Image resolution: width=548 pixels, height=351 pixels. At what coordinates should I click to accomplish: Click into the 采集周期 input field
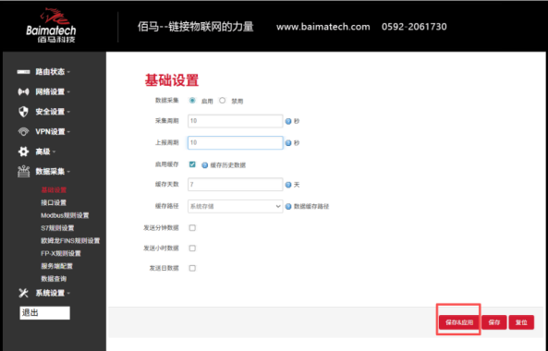coord(236,121)
